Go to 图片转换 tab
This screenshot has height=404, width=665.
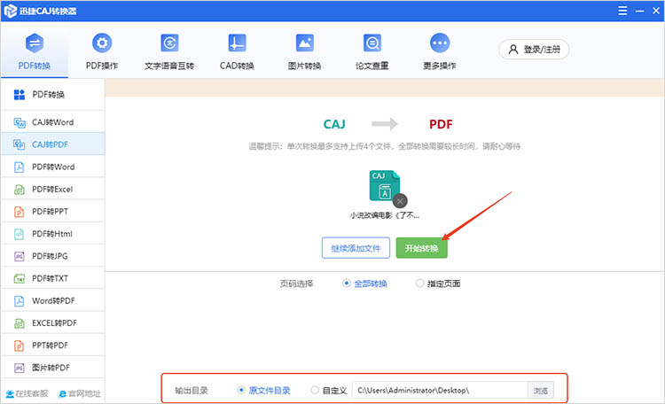coord(304,50)
